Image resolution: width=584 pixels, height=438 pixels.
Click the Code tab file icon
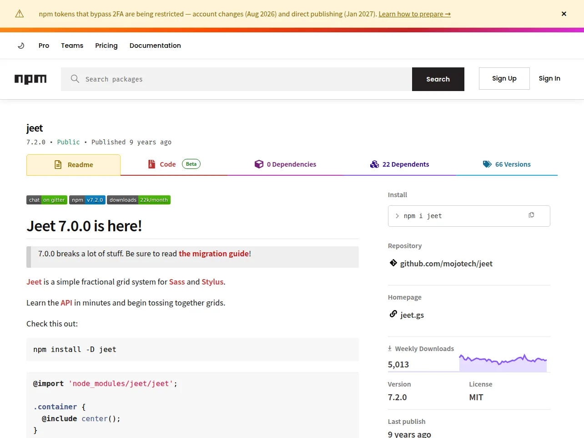(x=151, y=164)
